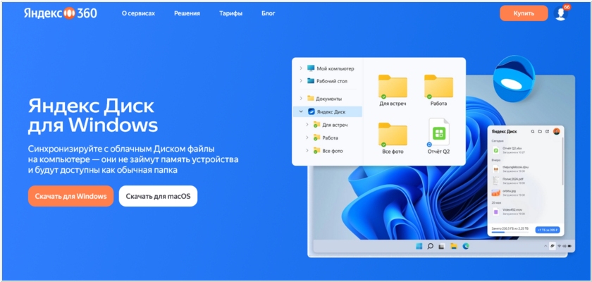The width and height of the screenshot is (592, 282).
Task: Click the Занято 230,5 ГБ из 2,25 ТБ text
Action: (510, 228)
